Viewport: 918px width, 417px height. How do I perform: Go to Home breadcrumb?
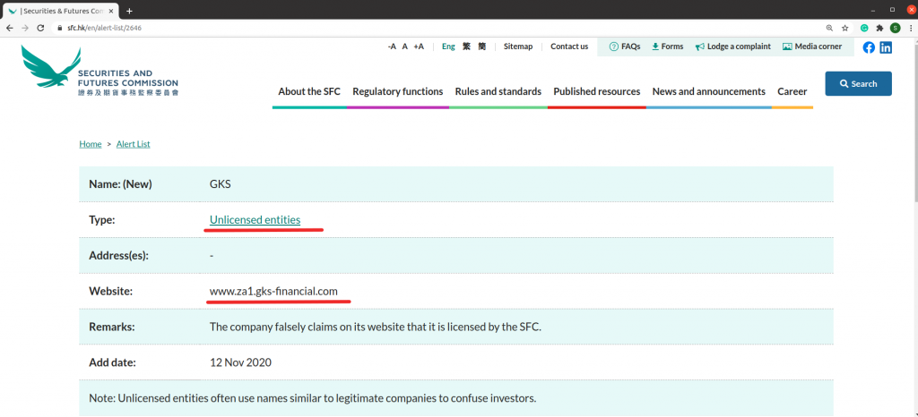coord(91,144)
